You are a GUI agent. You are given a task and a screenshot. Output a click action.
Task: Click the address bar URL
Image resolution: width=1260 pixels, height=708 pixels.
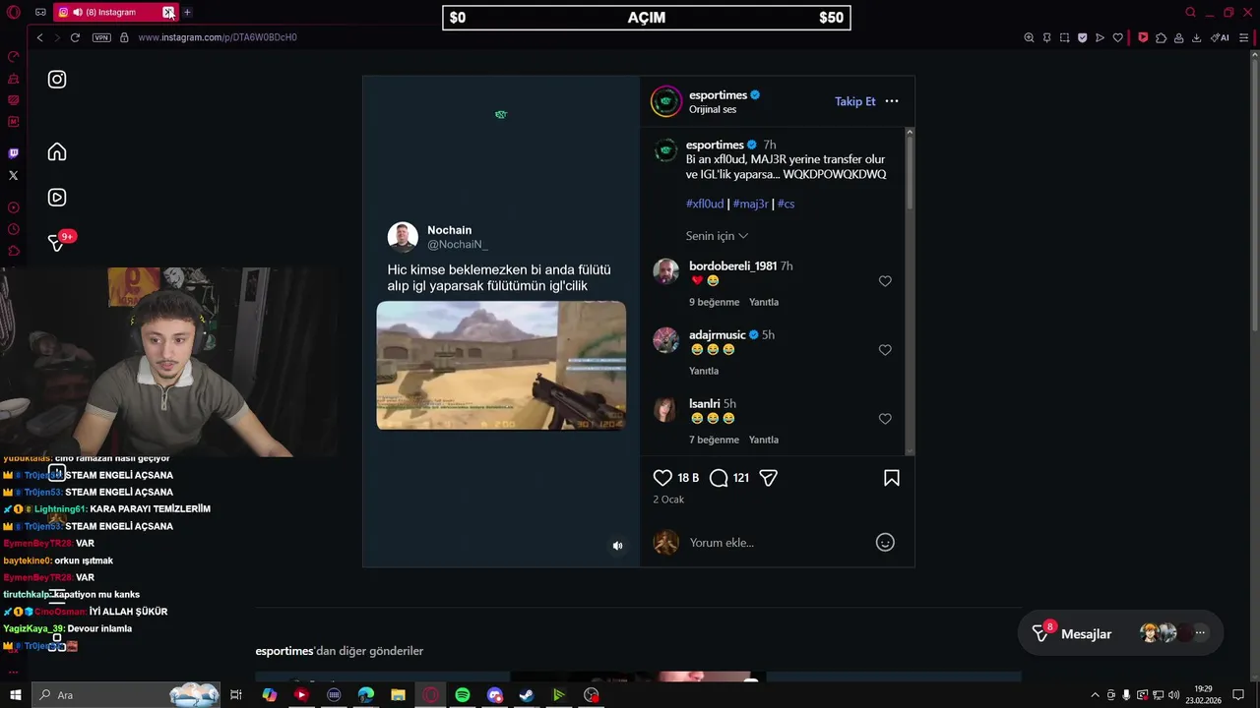click(218, 37)
